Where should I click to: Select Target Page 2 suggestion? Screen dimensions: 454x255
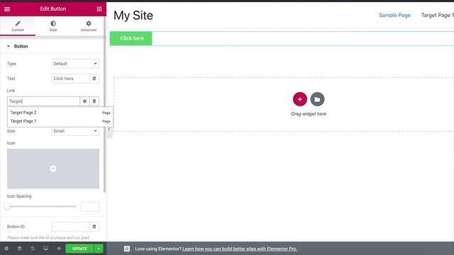point(60,113)
